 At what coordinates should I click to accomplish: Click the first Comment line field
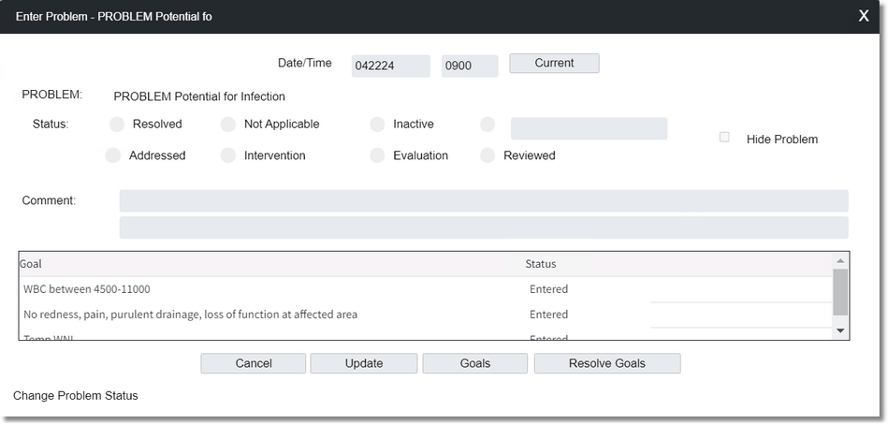click(x=484, y=200)
